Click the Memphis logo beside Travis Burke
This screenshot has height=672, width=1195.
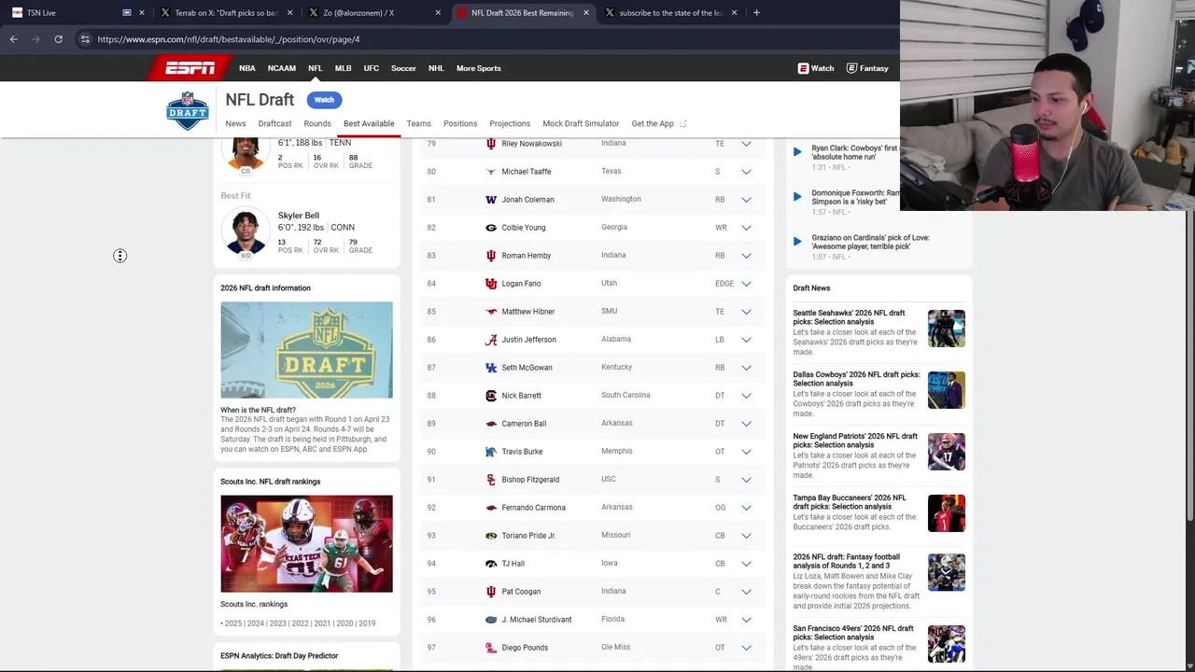click(491, 452)
